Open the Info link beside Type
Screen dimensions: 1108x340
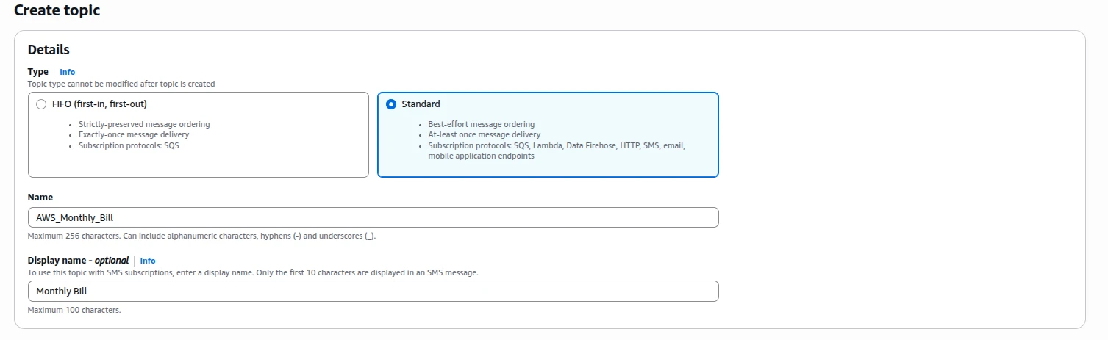(x=67, y=72)
